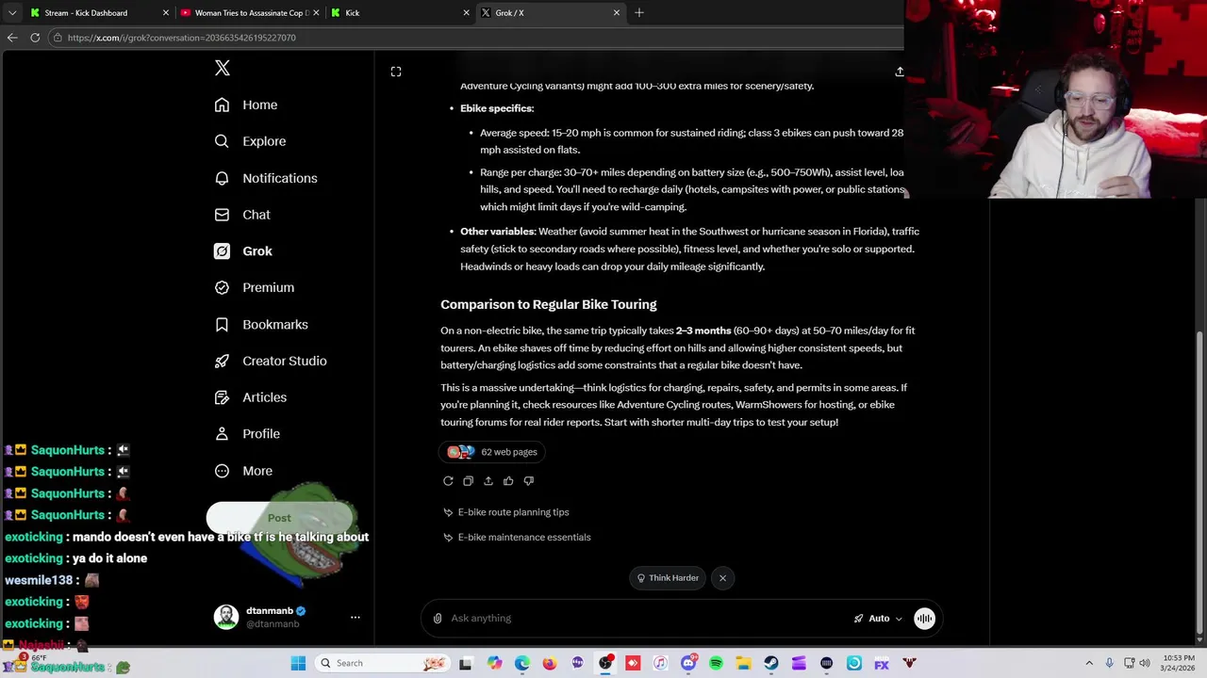Open Premium in the sidebar
Viewport: 1207px width, 678px height.
[x=255, y=287]
